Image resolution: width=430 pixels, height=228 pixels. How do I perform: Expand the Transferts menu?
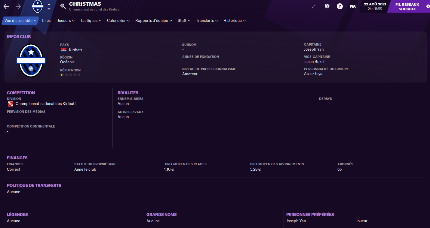click(x=207, y=21)
